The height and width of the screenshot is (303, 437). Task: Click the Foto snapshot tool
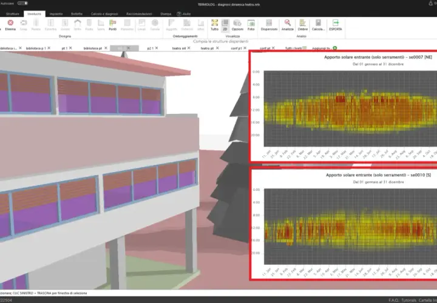pyautogui.click(x=251, y=25)
